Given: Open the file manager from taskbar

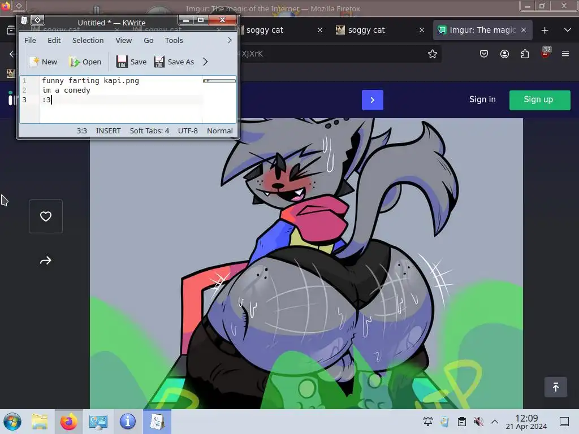Looking at the screenshot, I should (40, 422).
